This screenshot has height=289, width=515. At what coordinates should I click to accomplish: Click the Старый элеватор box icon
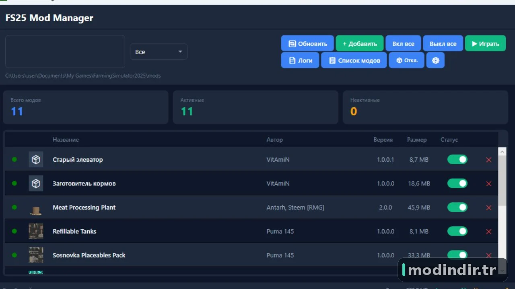click(x=36, y=159)
